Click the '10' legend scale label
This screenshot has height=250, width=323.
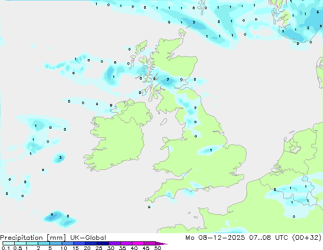coord(64,248)
